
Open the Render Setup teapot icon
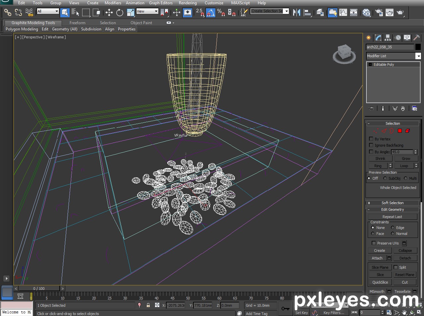379,13
